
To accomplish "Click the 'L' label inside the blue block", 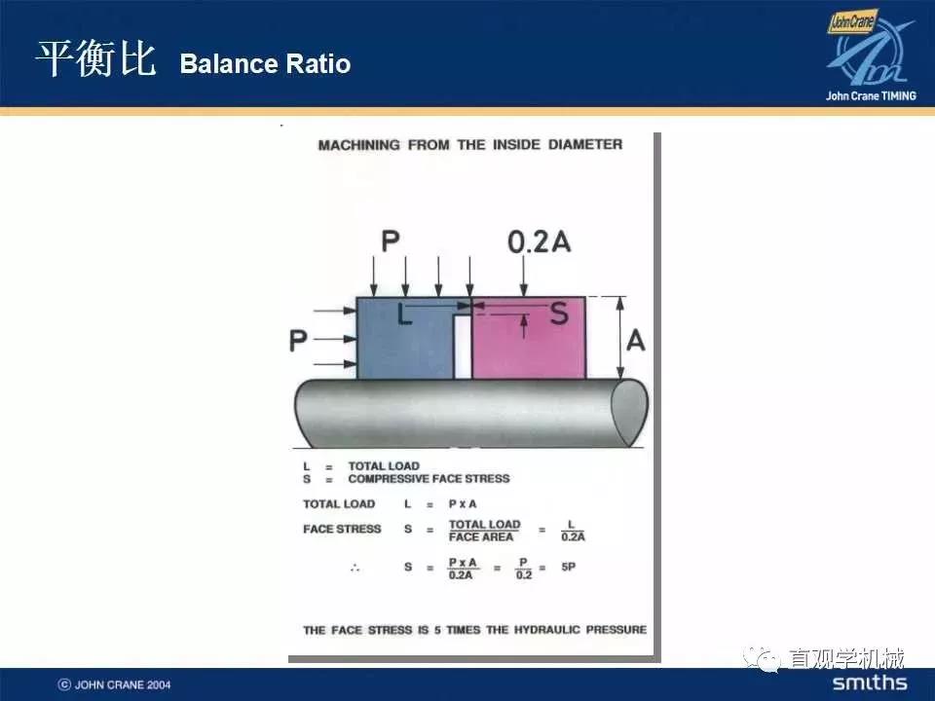I will pos(405,314).
